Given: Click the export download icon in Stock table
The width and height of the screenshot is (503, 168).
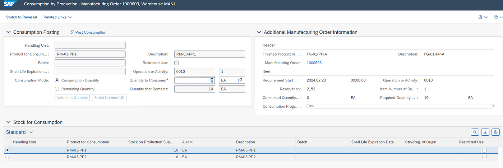Looking at the screenshot, I should (485, 132).
